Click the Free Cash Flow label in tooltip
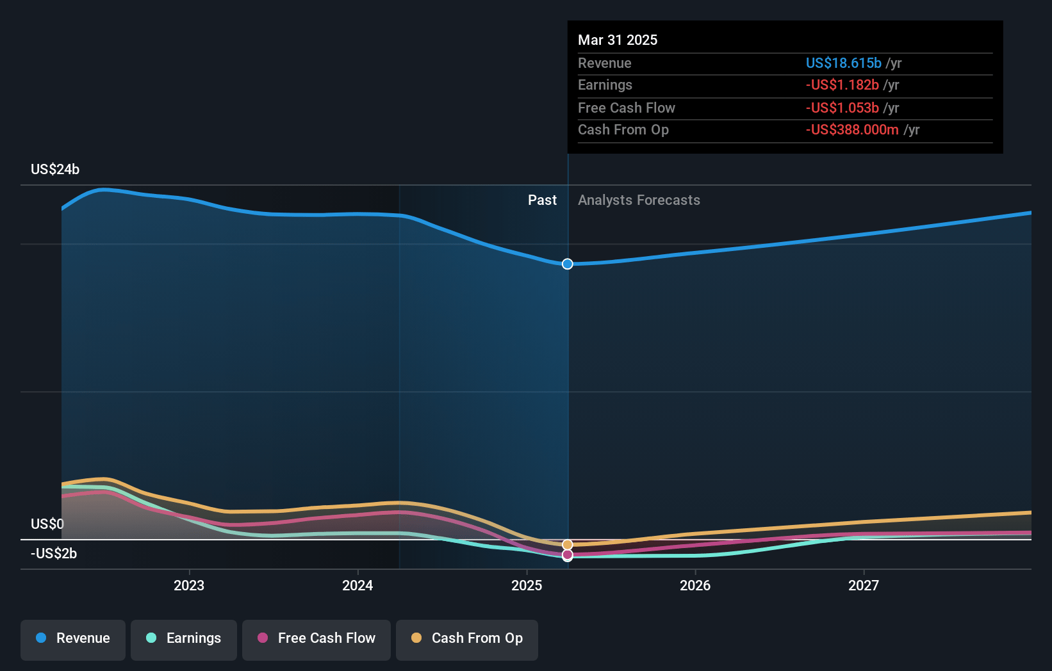Screen dimensions: 1052x671 pyautogui.click(x=627, y=108)
